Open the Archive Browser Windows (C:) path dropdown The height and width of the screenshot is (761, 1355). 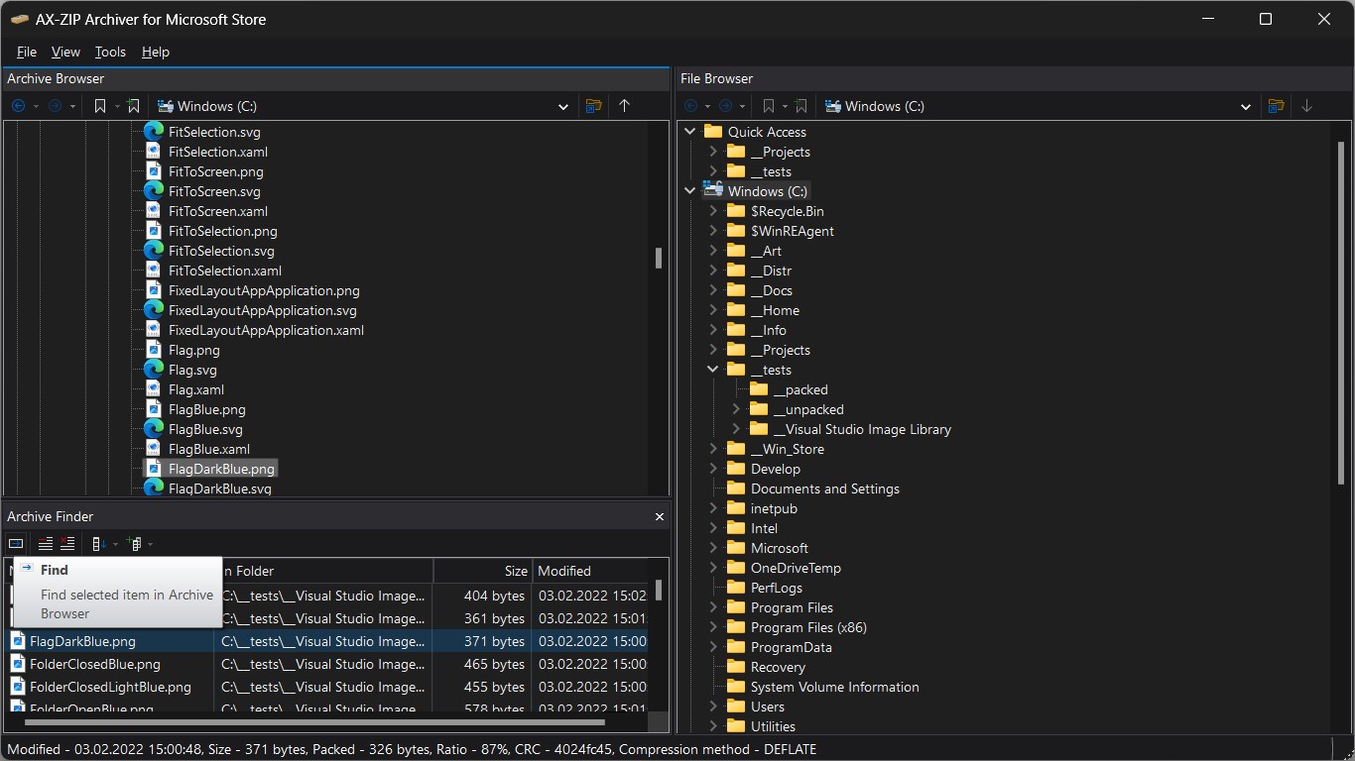tap(563, 106)
